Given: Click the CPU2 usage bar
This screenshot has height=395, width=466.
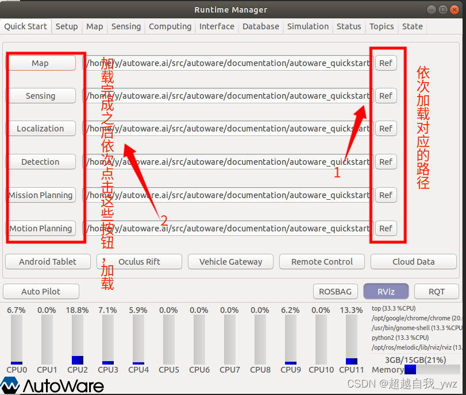Looking at the screenshot, I should pos(78,339).
